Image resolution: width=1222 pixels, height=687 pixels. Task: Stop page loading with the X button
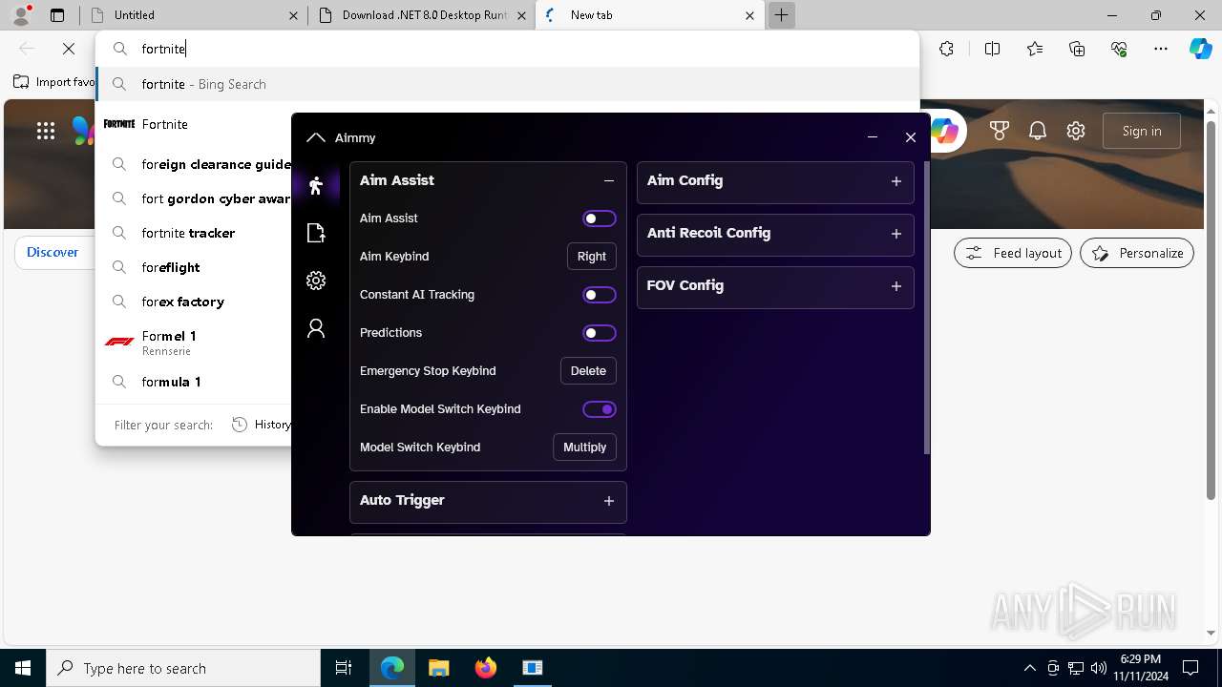69,49
